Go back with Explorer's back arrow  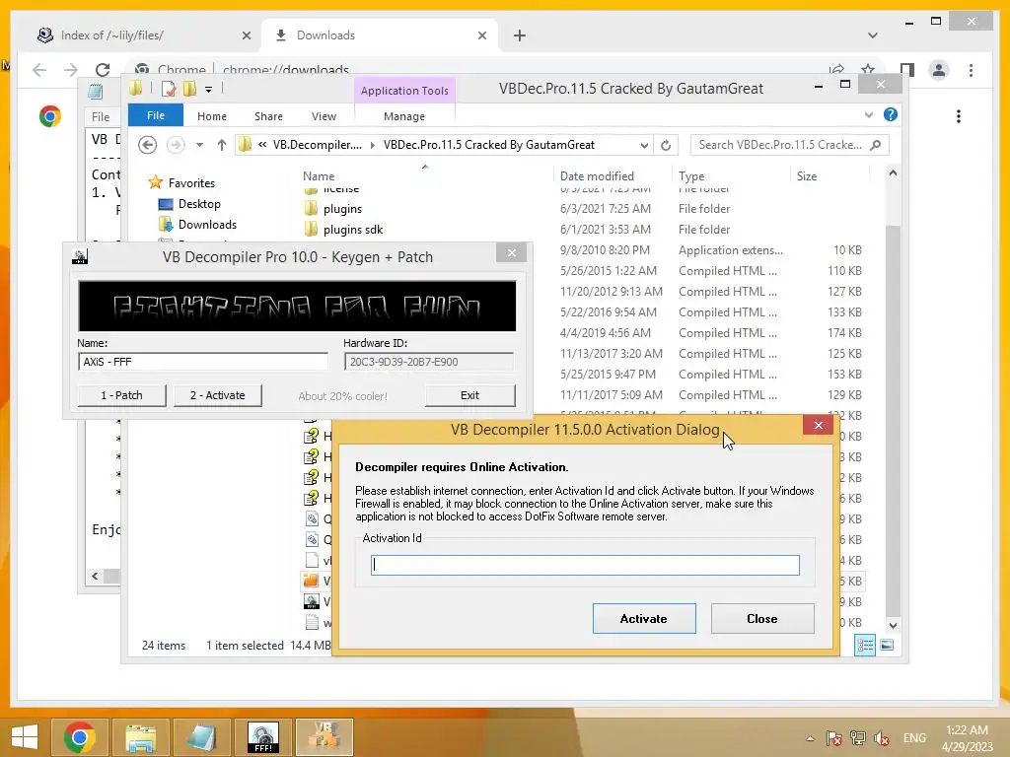148,145
